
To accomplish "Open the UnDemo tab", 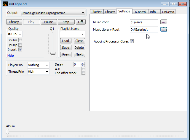I will 168,12.
